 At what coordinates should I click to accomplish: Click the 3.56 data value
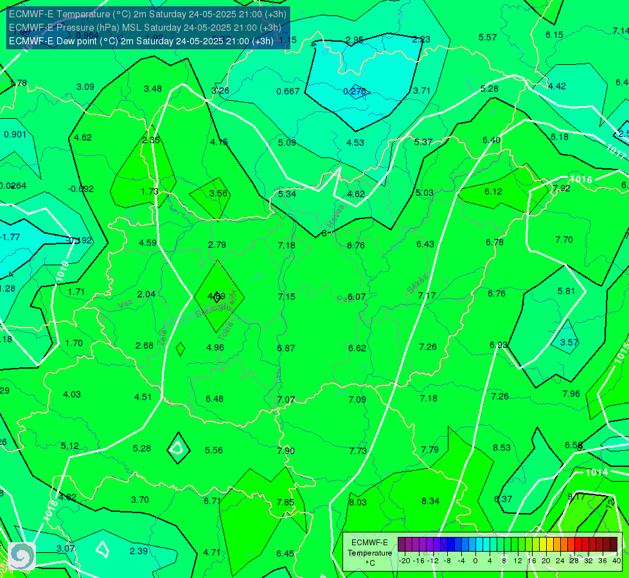tap(218, 193)
